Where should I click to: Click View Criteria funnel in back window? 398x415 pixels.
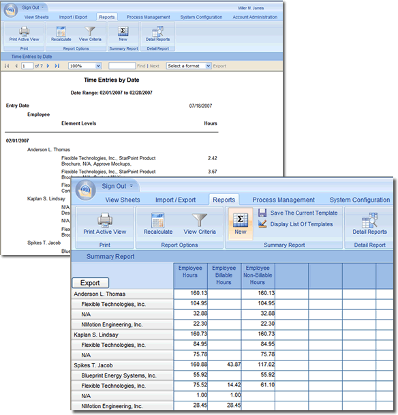[90, 31]
